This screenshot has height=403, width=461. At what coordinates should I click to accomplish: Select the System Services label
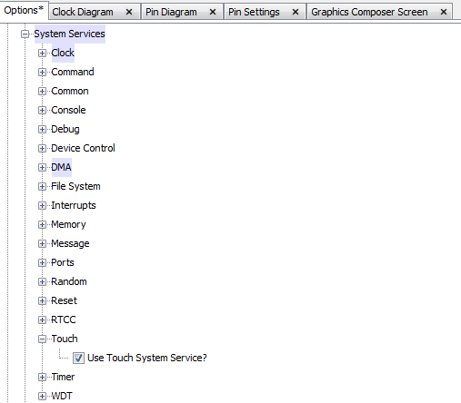(x=70, y=34)
